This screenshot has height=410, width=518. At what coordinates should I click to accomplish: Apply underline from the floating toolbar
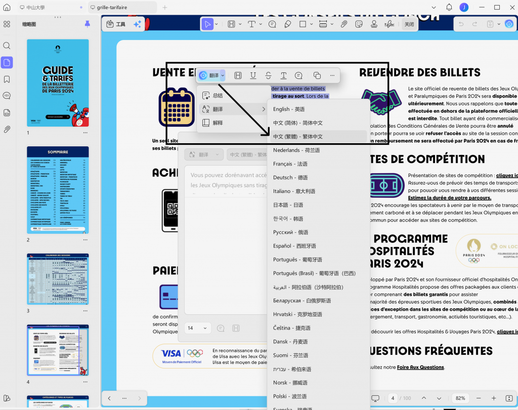pos(253,75)
